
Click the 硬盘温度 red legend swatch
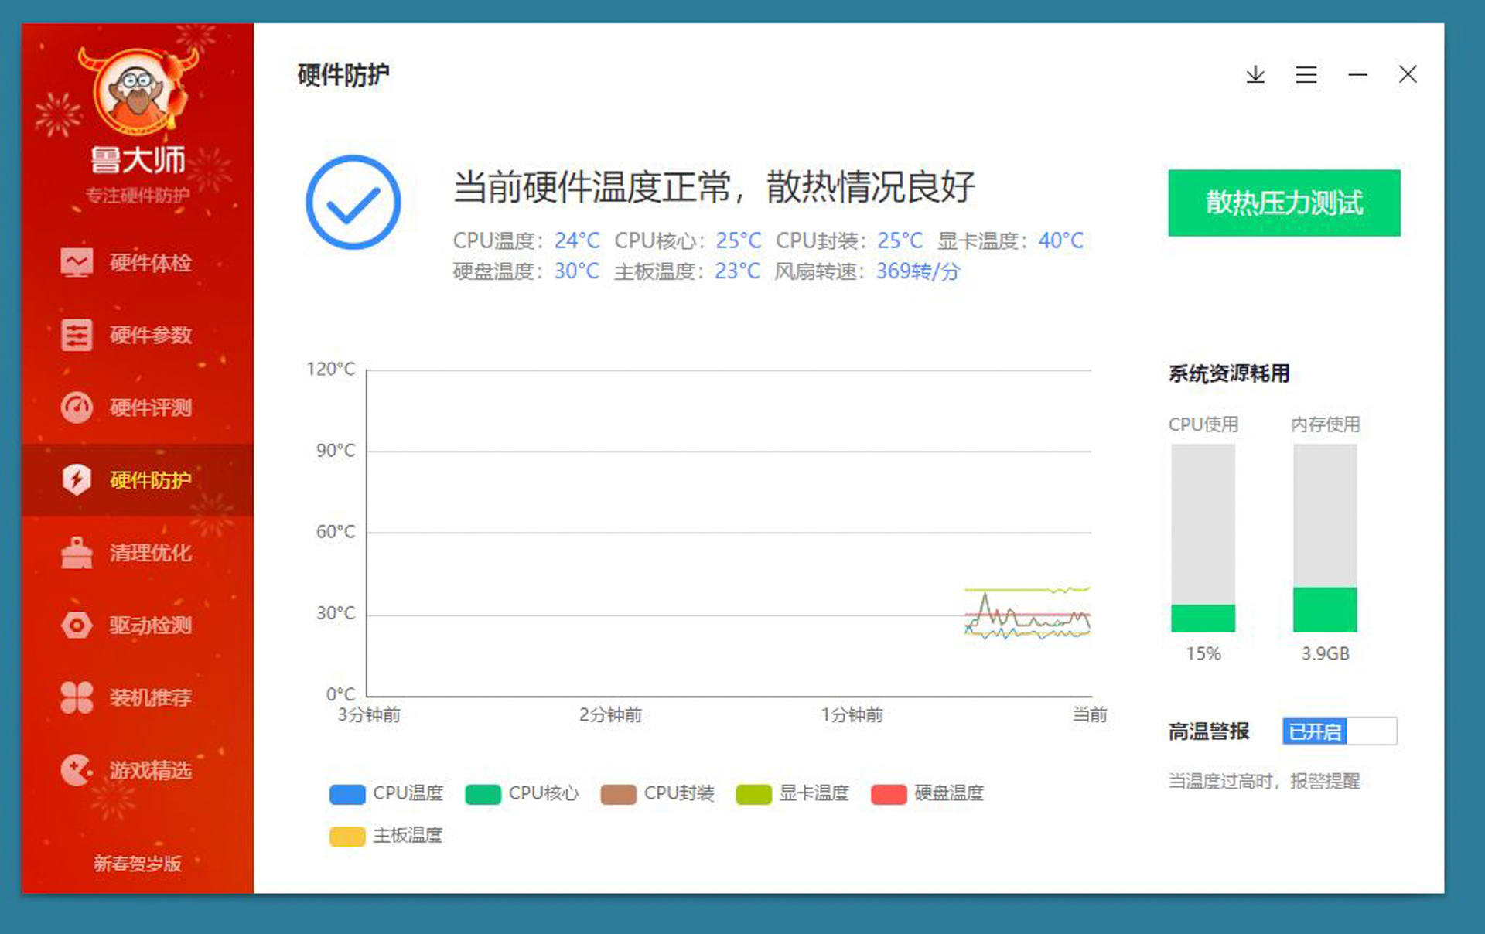(889, 795)
